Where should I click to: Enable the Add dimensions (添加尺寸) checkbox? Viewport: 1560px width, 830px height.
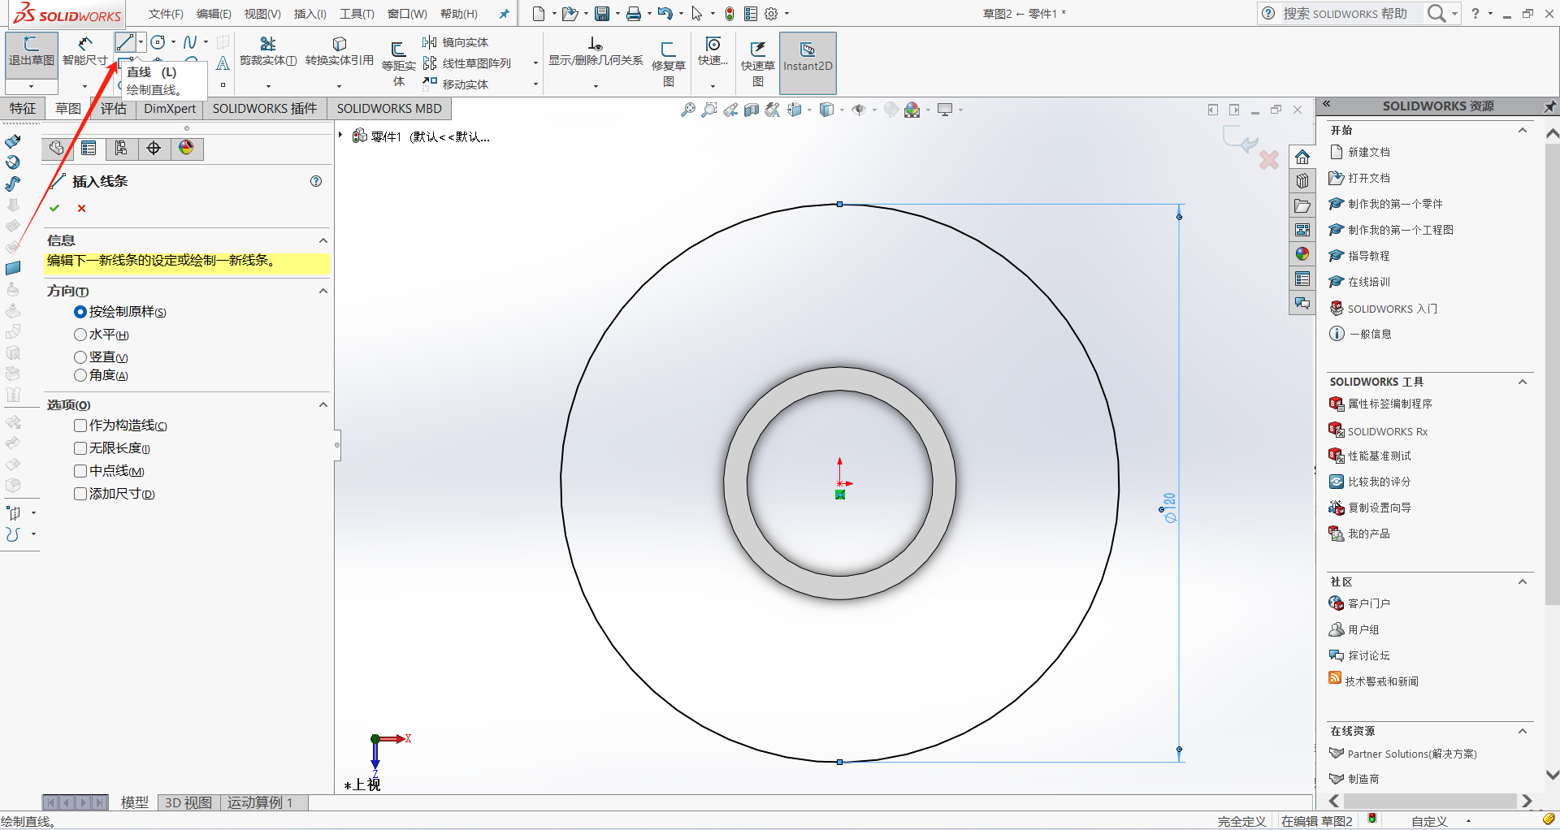coord(80,494)
